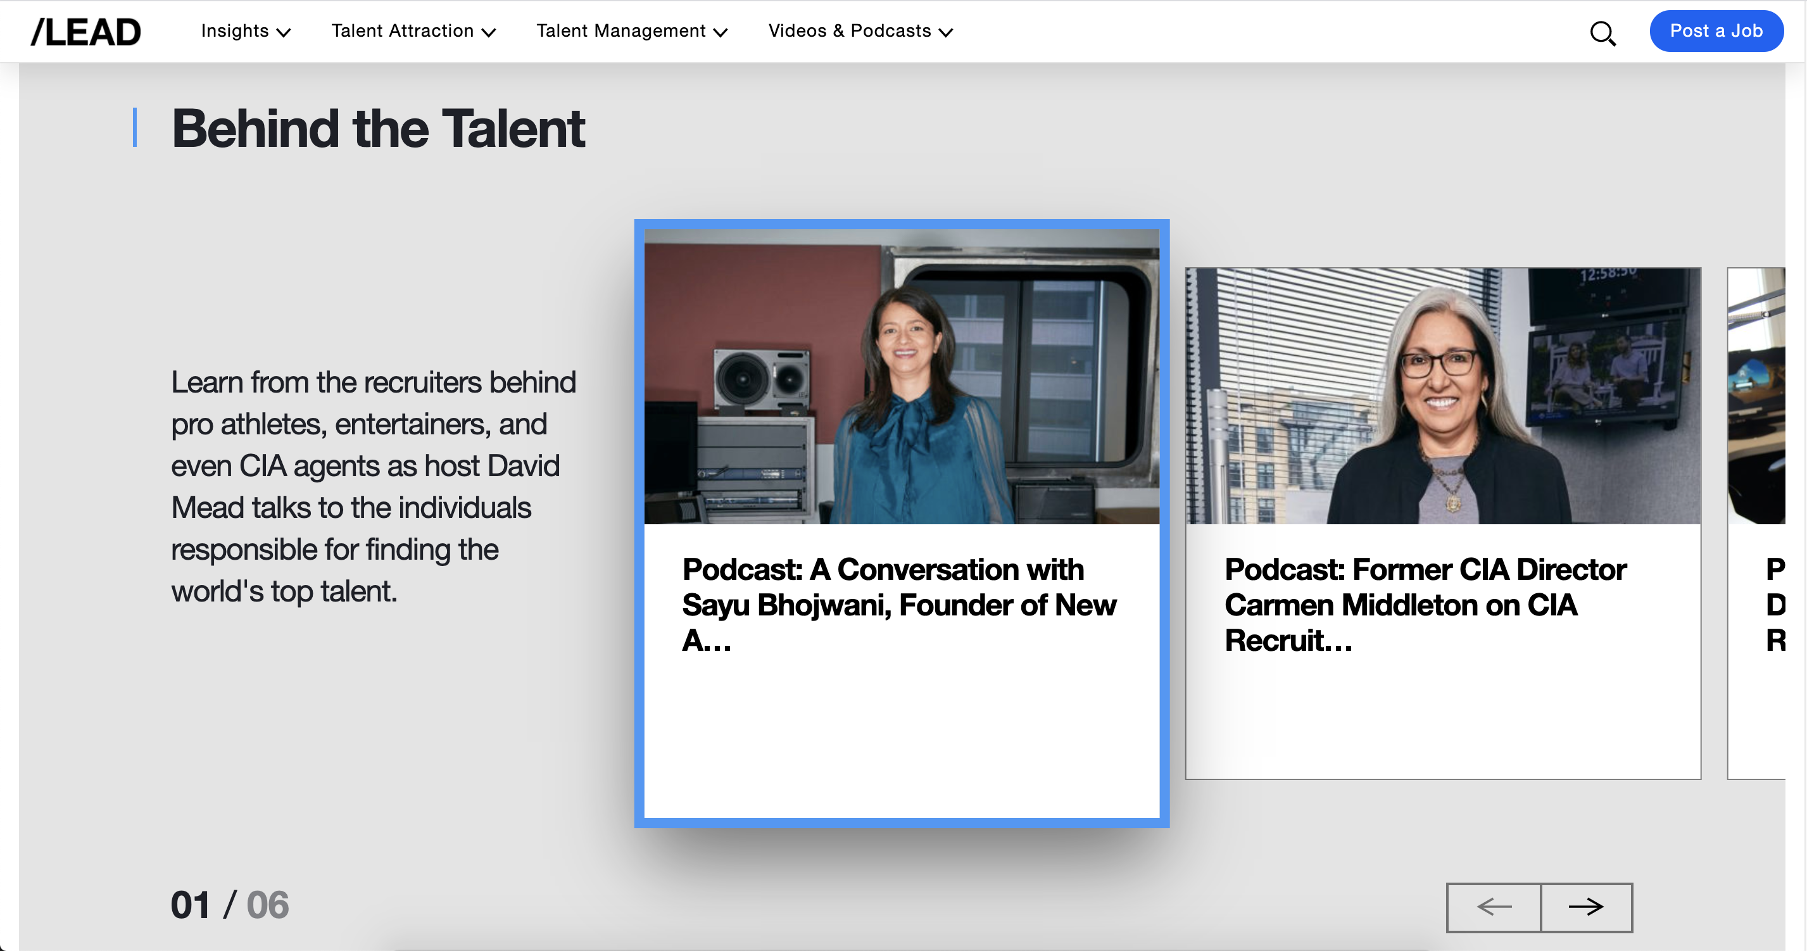Open the Videos & Podcasts menu item

point(849,31)
